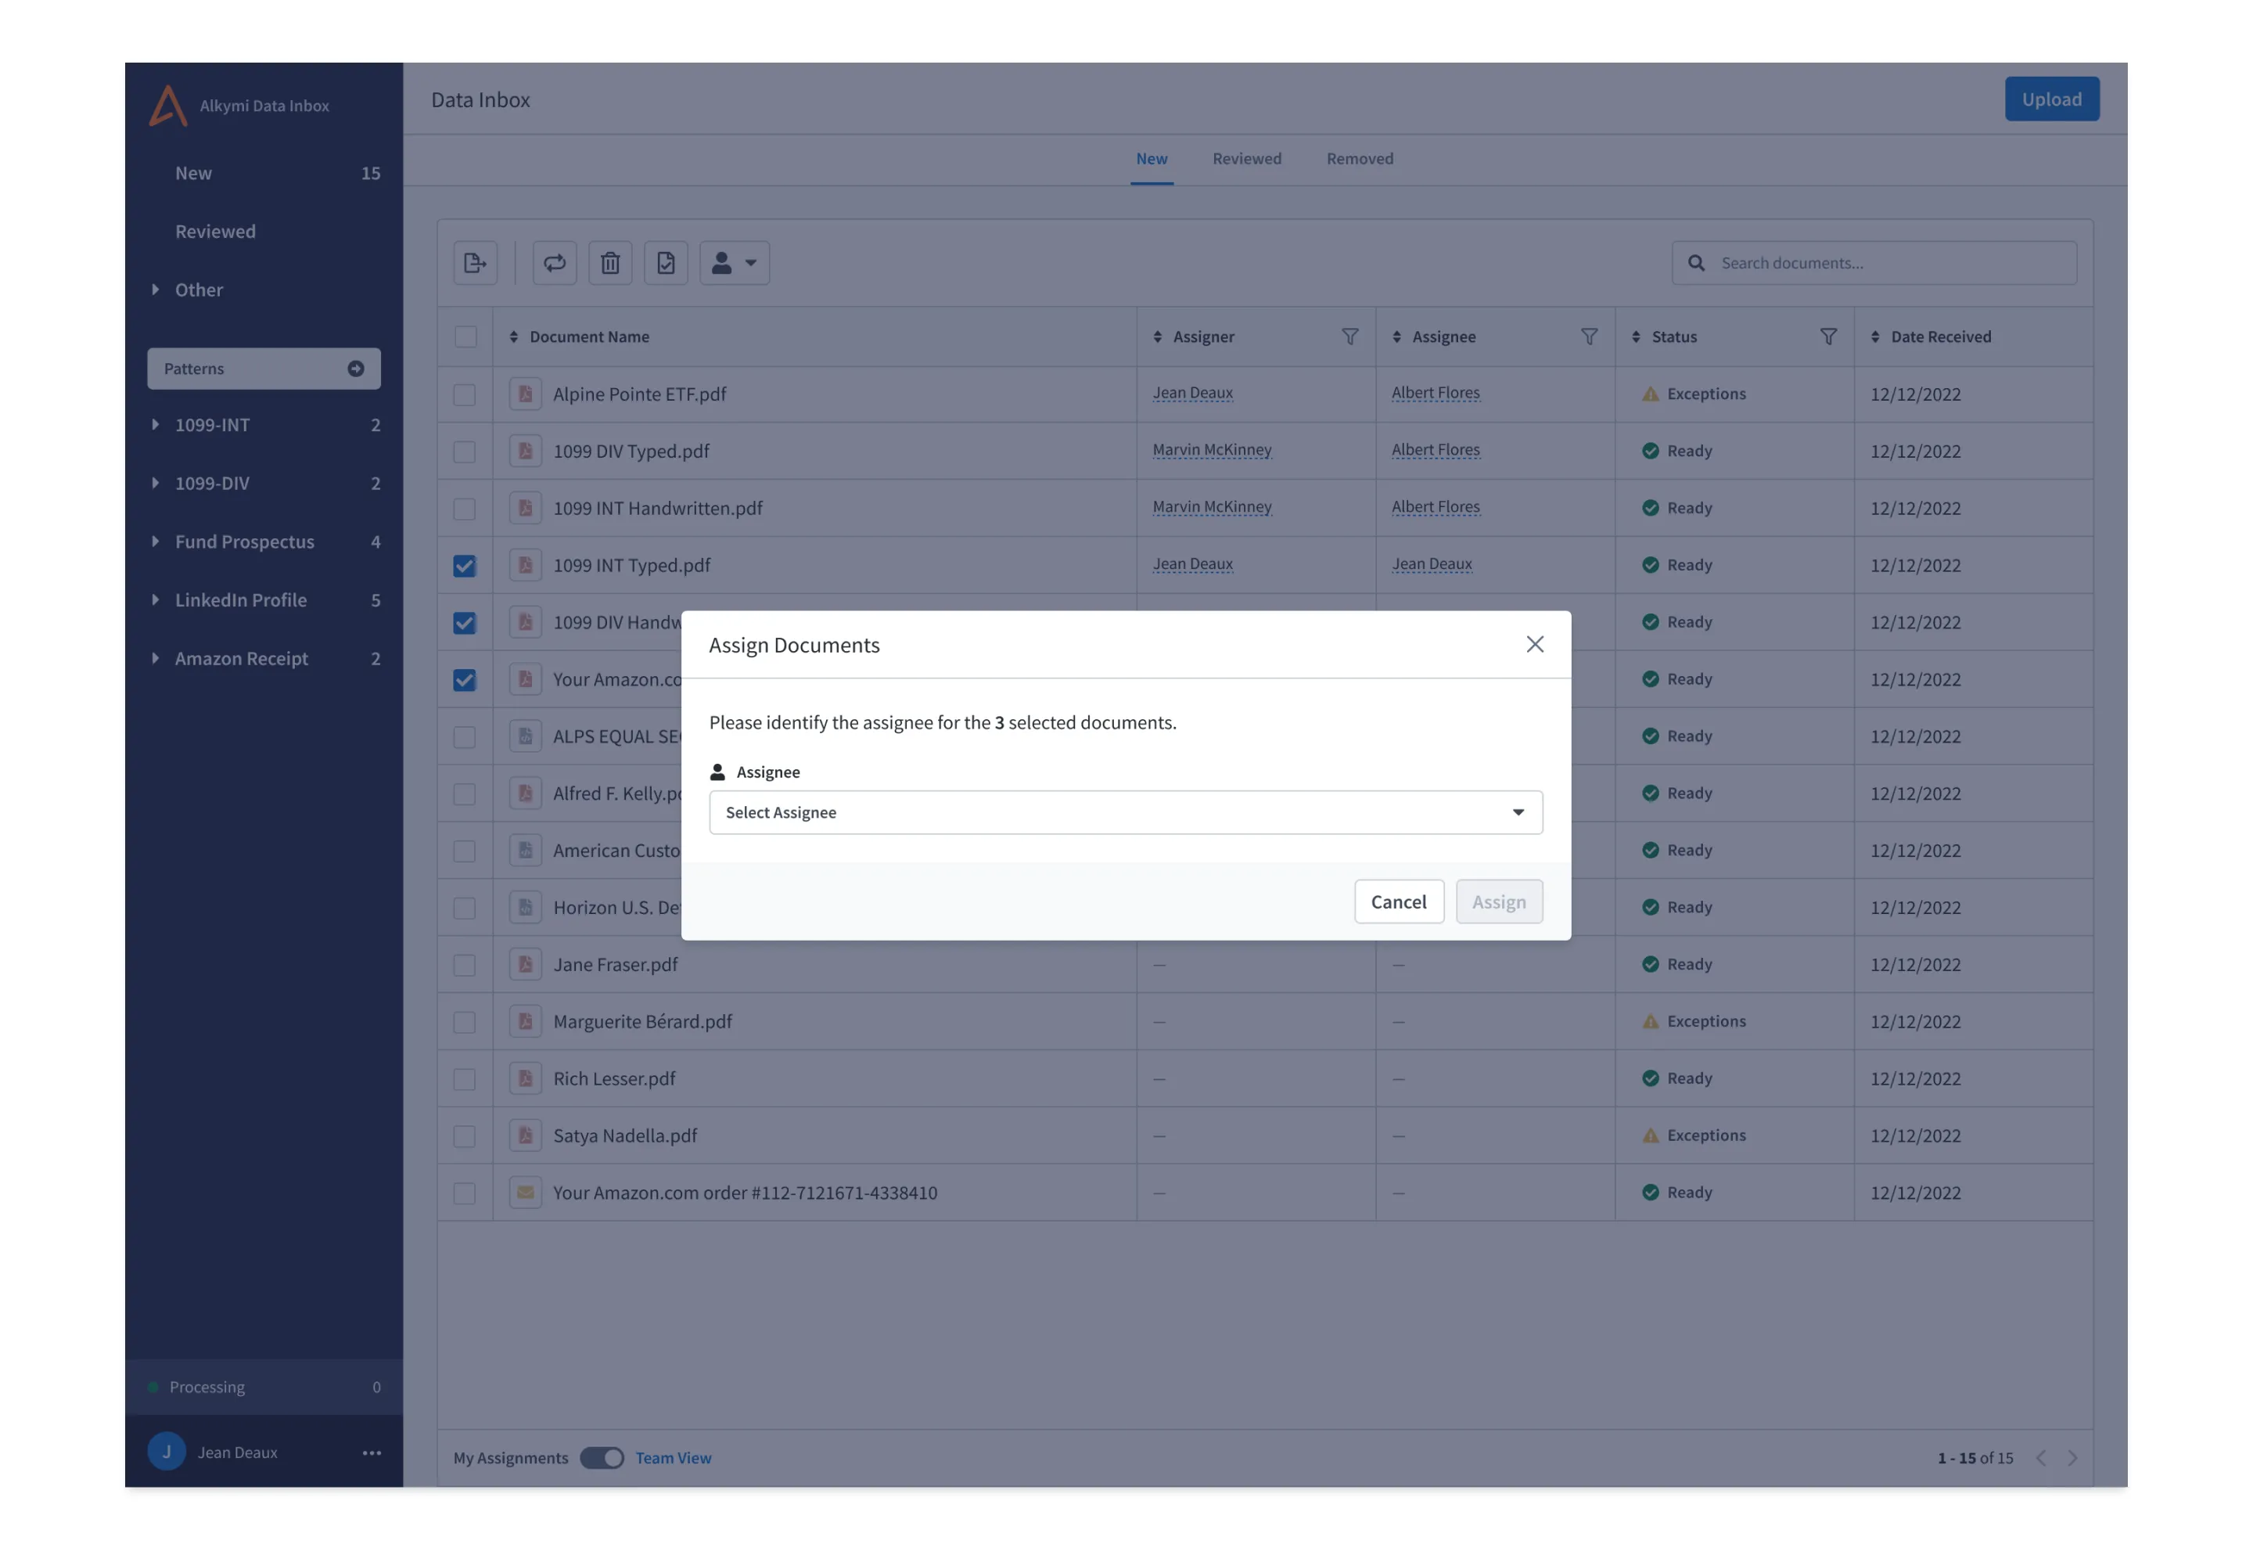Switch to the Removed tab
Screen dimensions: 2253x1551
tap(1359, 158)
